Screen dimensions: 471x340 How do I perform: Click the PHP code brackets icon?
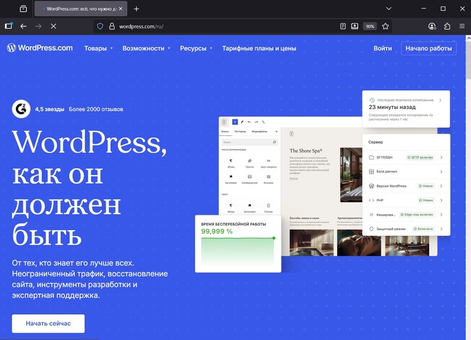tap(371, 200)
